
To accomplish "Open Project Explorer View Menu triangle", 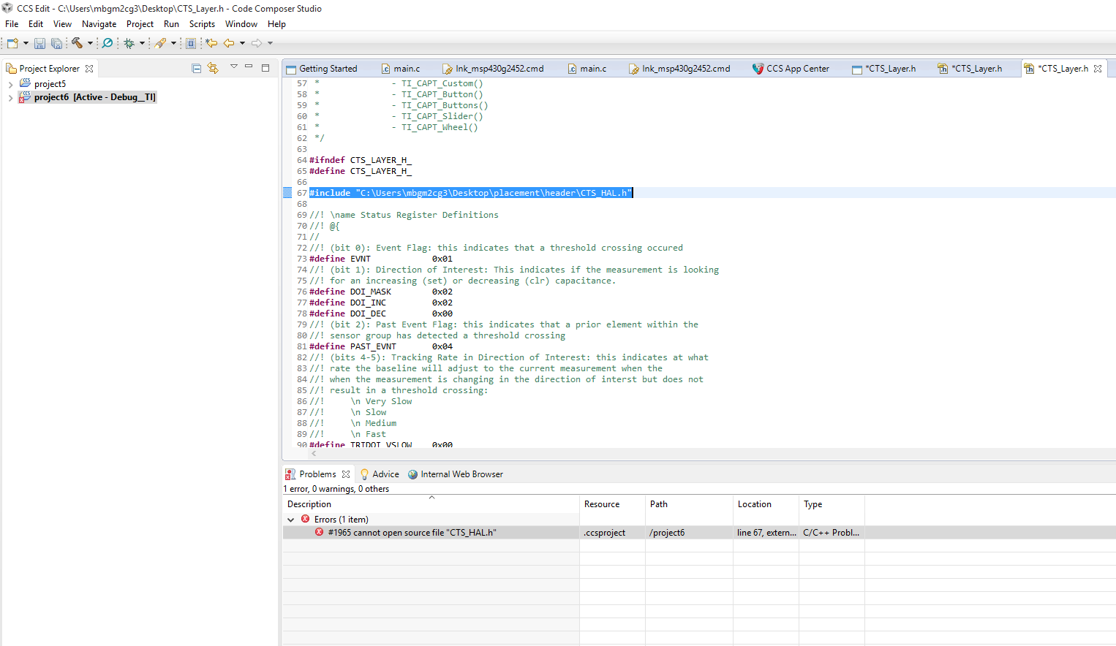I will [234, 67].
